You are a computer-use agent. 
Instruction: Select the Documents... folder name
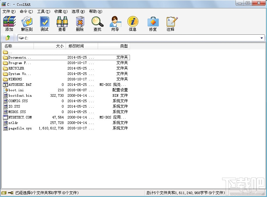[20, 57]
